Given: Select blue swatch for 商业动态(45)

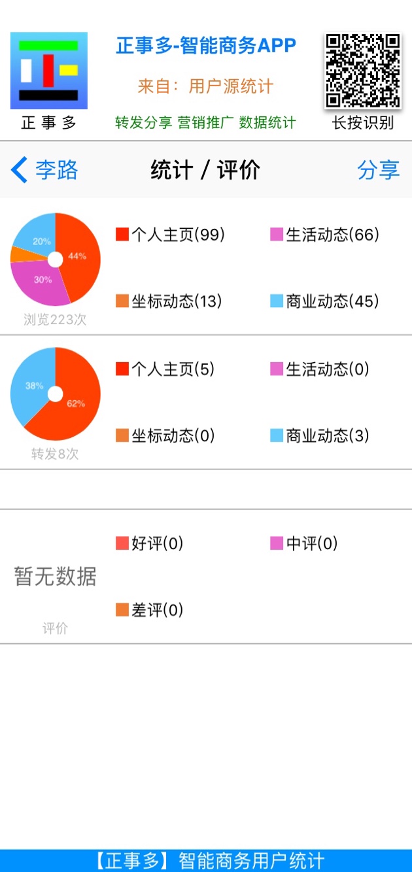Looking at the screenshot, I should pos(277,301).
